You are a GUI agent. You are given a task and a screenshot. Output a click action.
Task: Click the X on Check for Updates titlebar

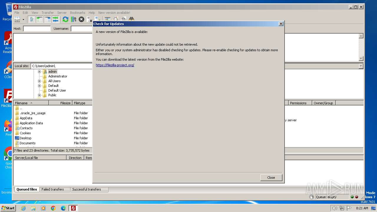tap(281, 24)
